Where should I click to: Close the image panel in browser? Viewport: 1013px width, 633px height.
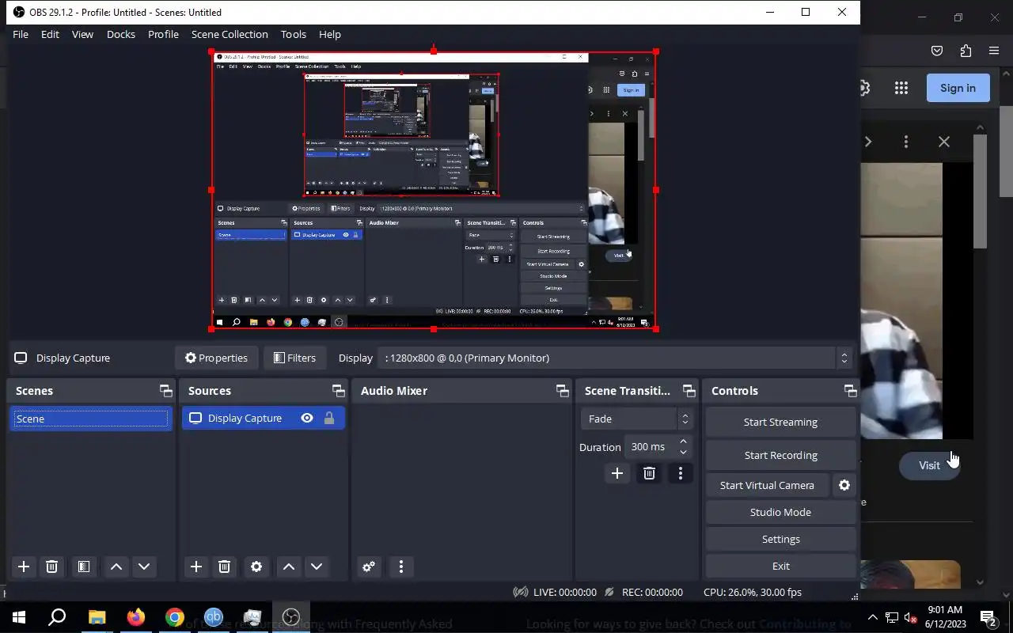click(x=943, y=142)
